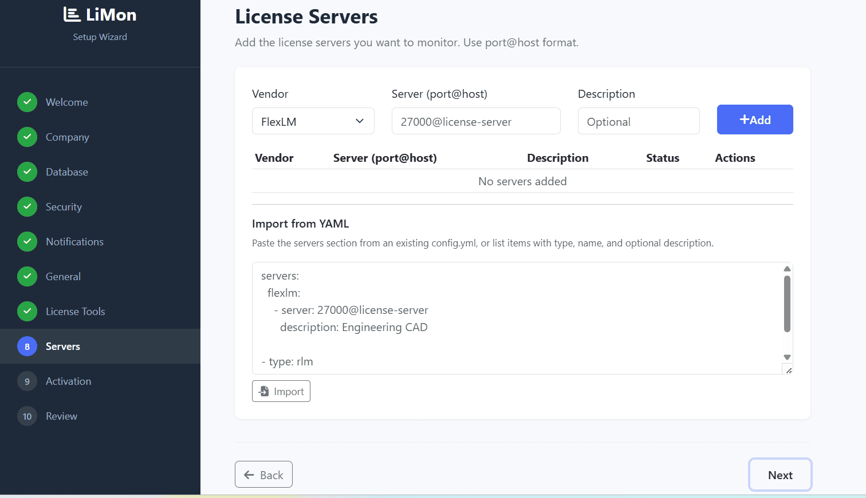866x498 pixels.
Task: Click the Import YAML button
Action: pos(281,391)
